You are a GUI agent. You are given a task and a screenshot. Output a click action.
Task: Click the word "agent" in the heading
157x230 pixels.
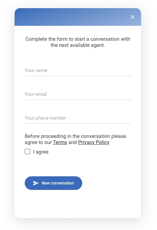98,45
